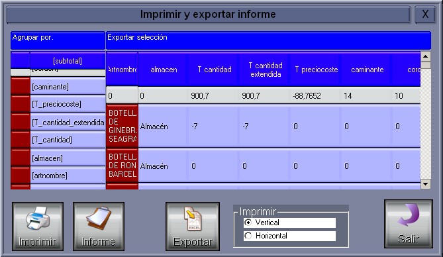The width and height of the screenshot is (443, 257).
Task: Toggle red marker beside [almacen]
Action: click(x=21, y=158)
